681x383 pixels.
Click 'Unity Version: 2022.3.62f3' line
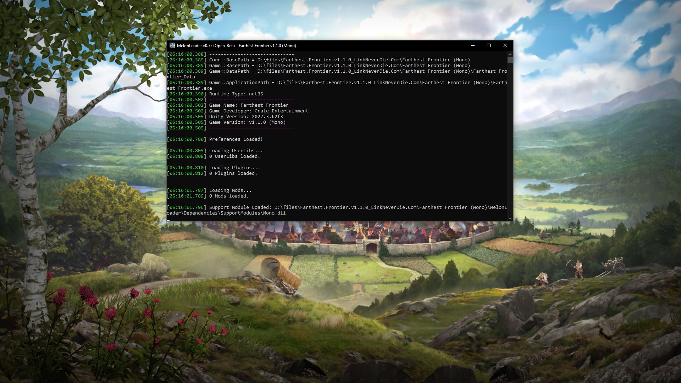click(225, 117)
